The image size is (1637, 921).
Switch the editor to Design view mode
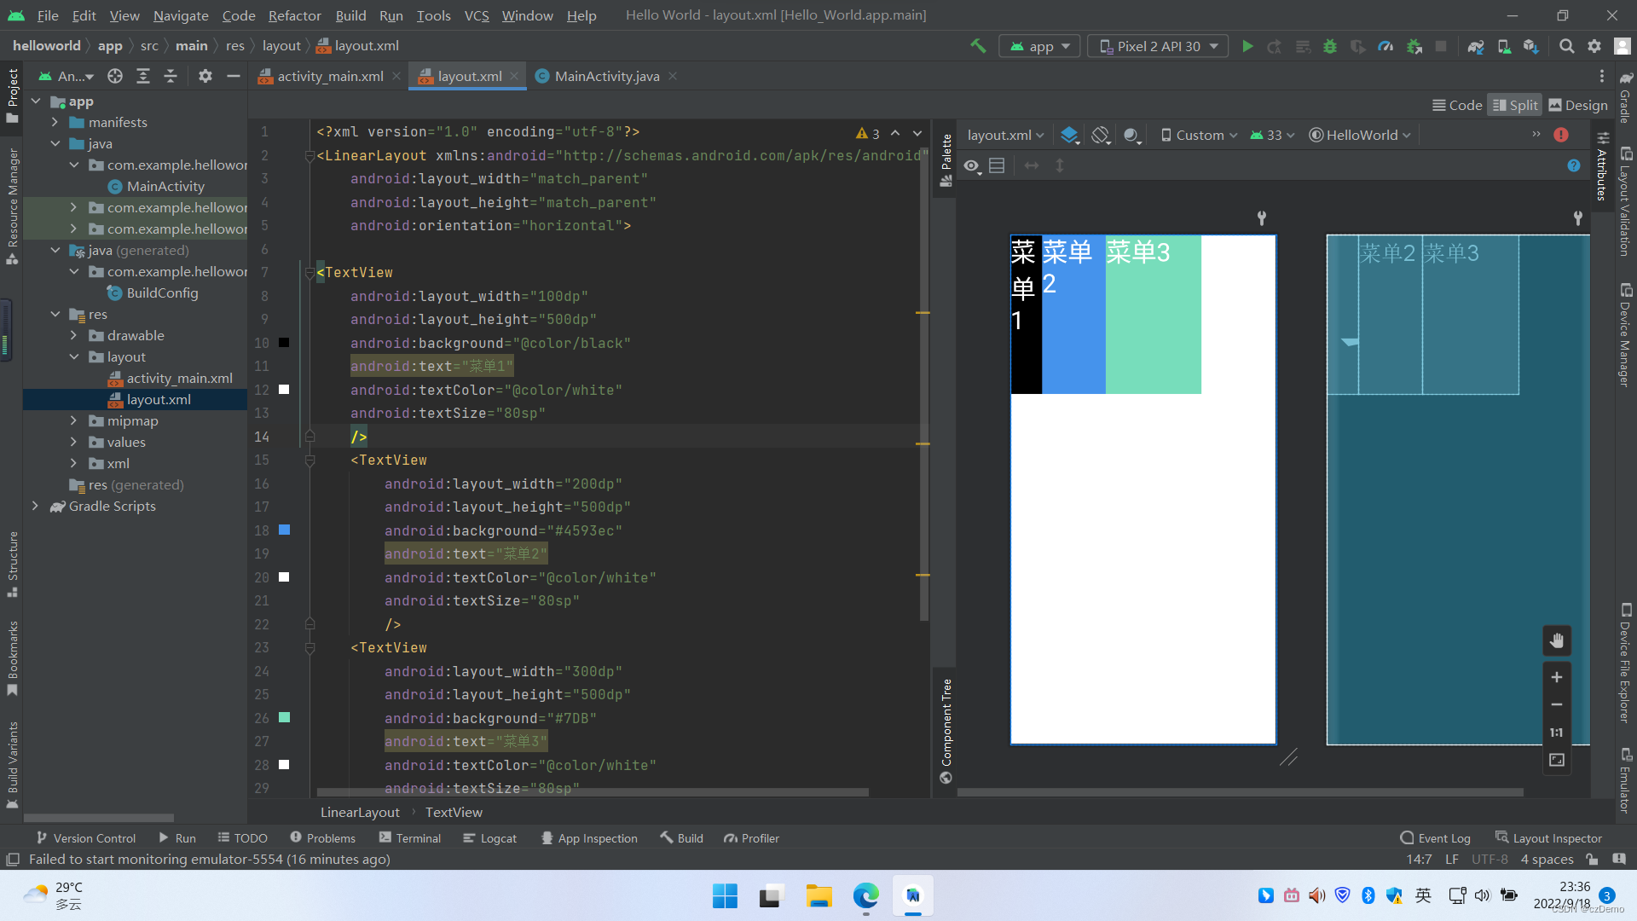(x=1578, y=105)
